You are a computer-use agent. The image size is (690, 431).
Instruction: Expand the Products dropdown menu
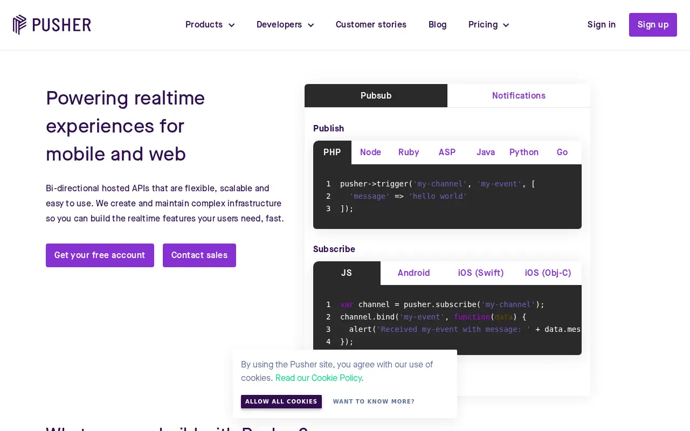click(210, 25)
